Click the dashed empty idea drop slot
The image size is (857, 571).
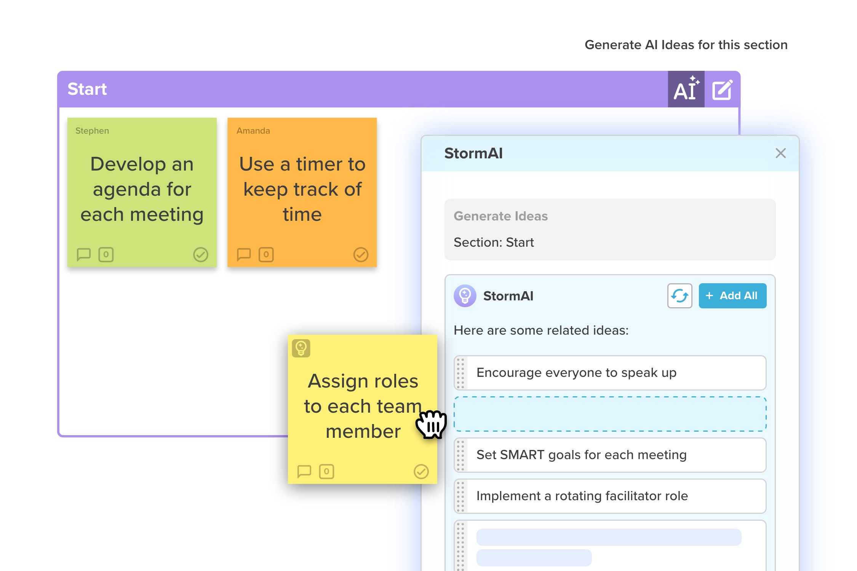click(610, 414)
